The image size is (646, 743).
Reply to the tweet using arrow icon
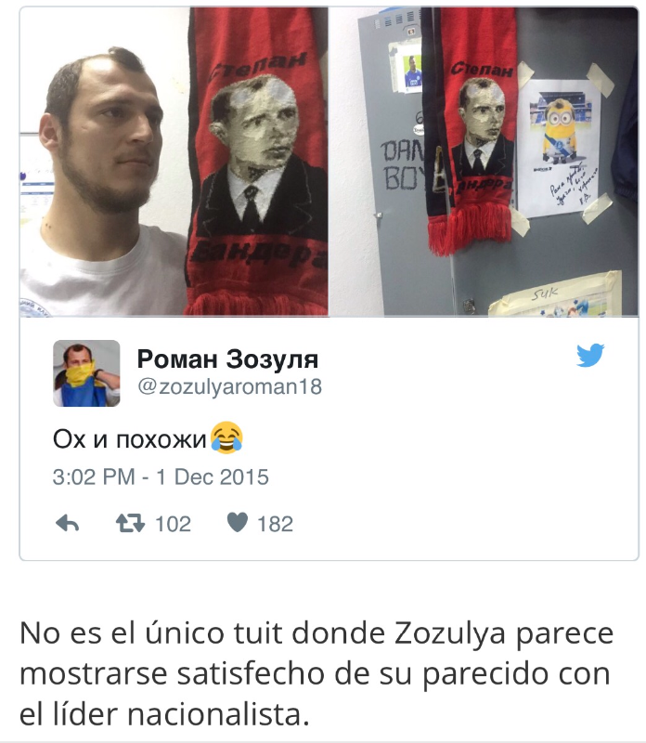coord(67,523)
